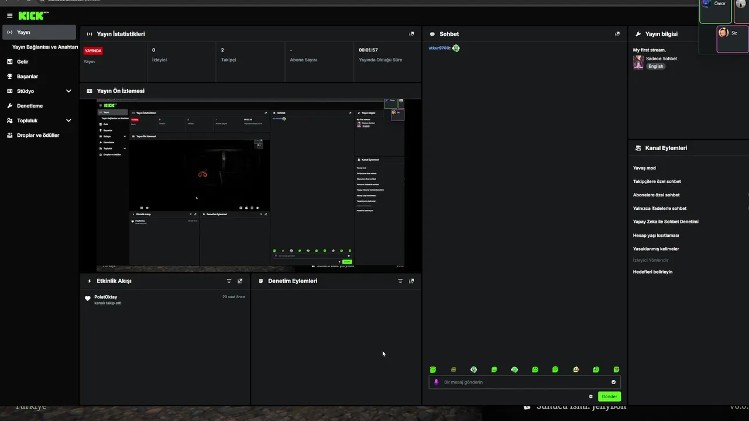Screen dimensions: 749x421
Task: Click the stream preview video
Action: (250, 186)
